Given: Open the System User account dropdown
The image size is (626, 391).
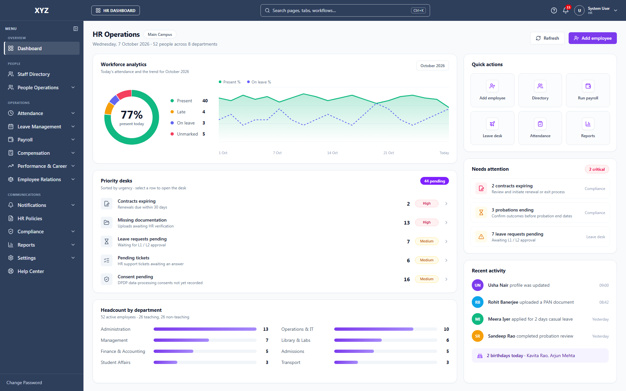Looking at the screenshot, I should [x=596, y=10].
